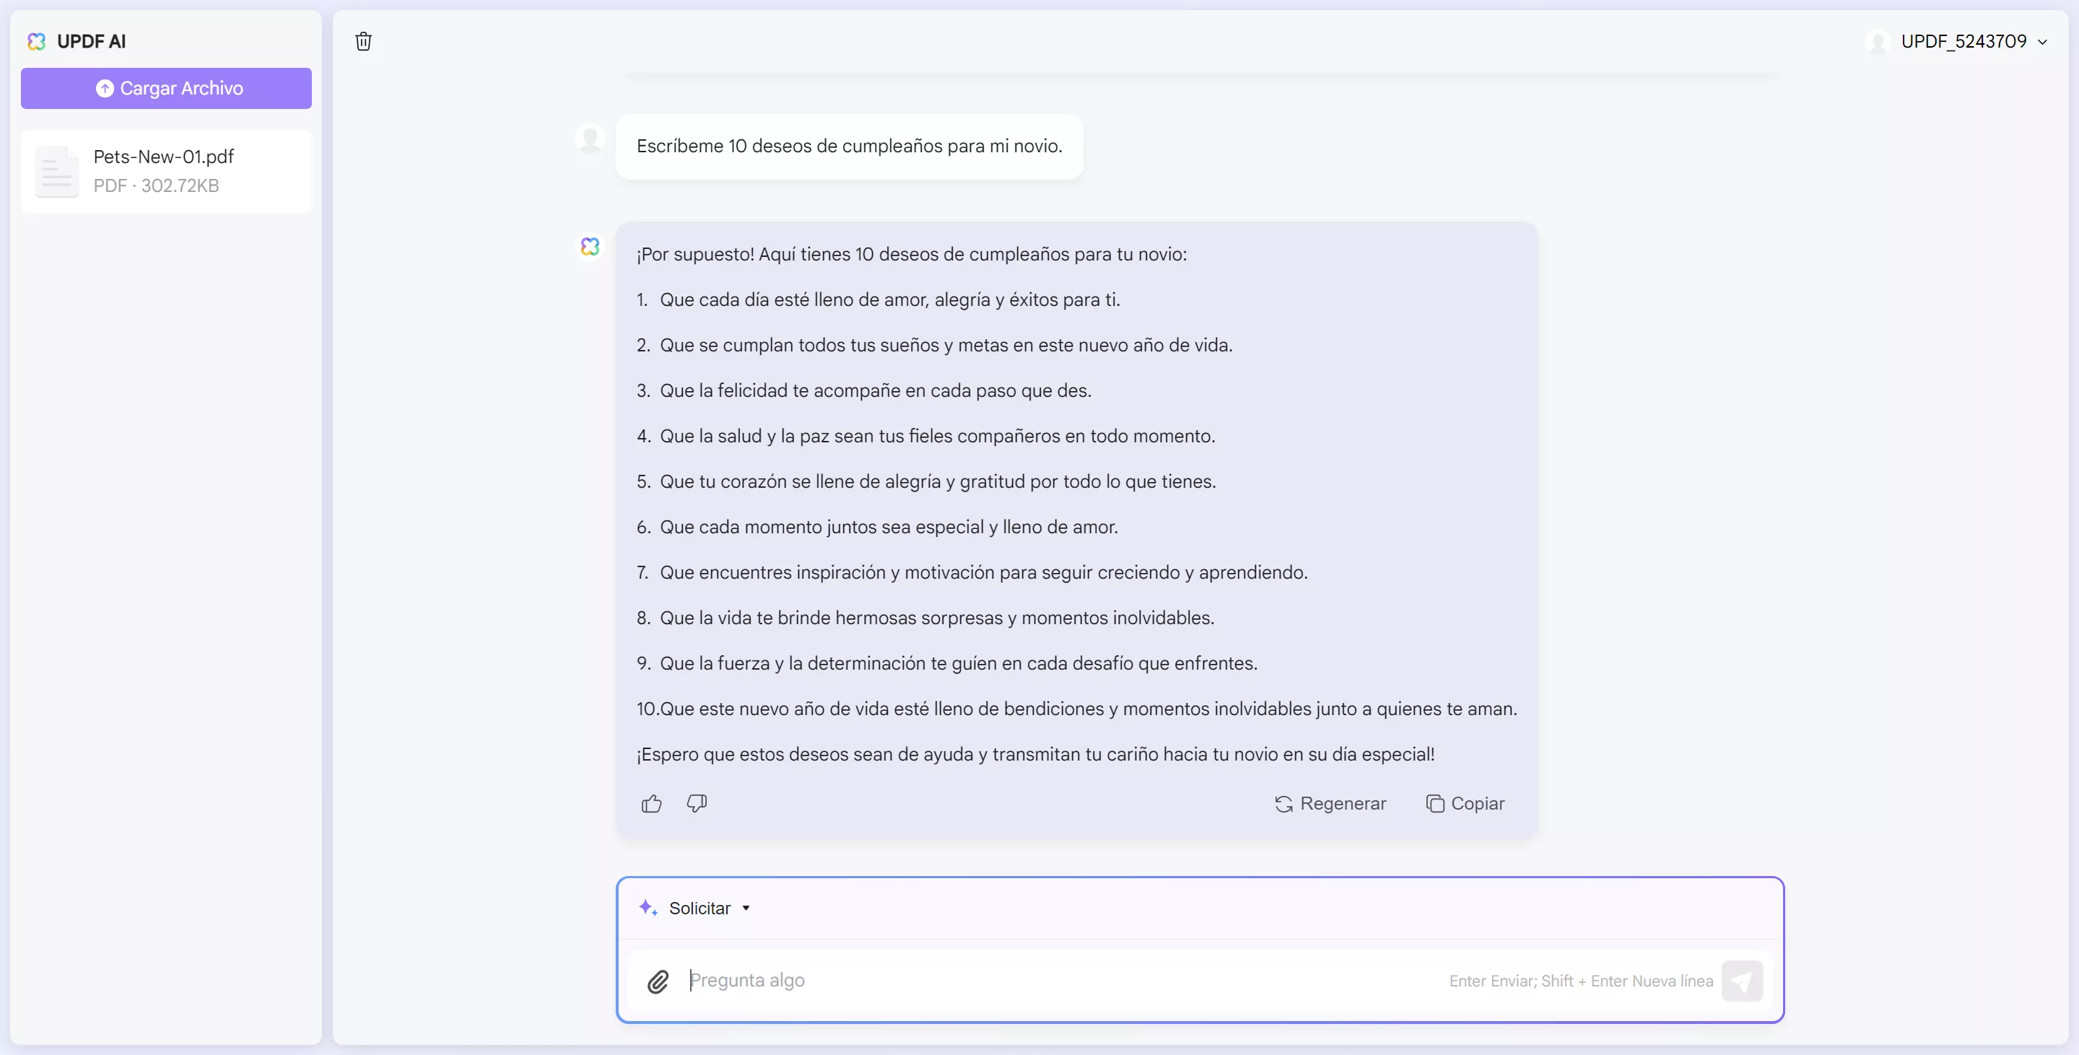2079x1055 pixels.
Task: Click the thumbs up icon
Action: click(651, 803)
